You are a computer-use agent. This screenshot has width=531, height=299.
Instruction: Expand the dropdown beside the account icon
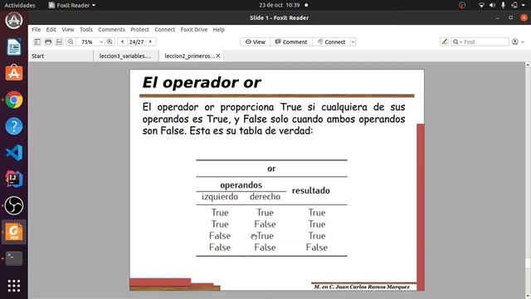(523, 42)
